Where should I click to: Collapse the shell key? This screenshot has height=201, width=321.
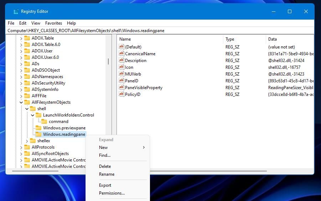point(27,109)
